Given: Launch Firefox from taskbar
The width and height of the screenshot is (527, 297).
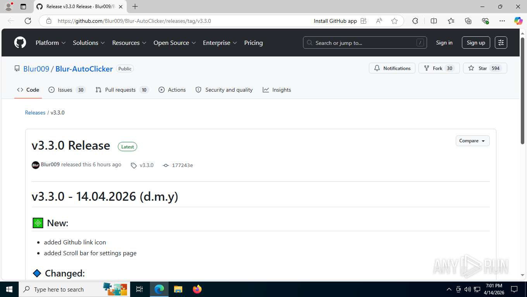Looking at the screenshot, I should [x=197, y=289].
